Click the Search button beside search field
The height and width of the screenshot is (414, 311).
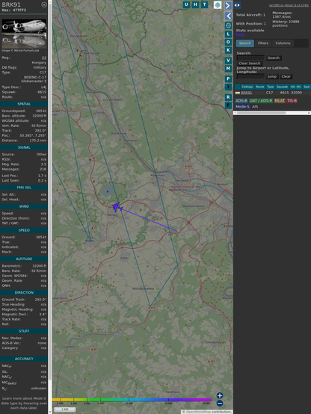(x=274, y=58)
